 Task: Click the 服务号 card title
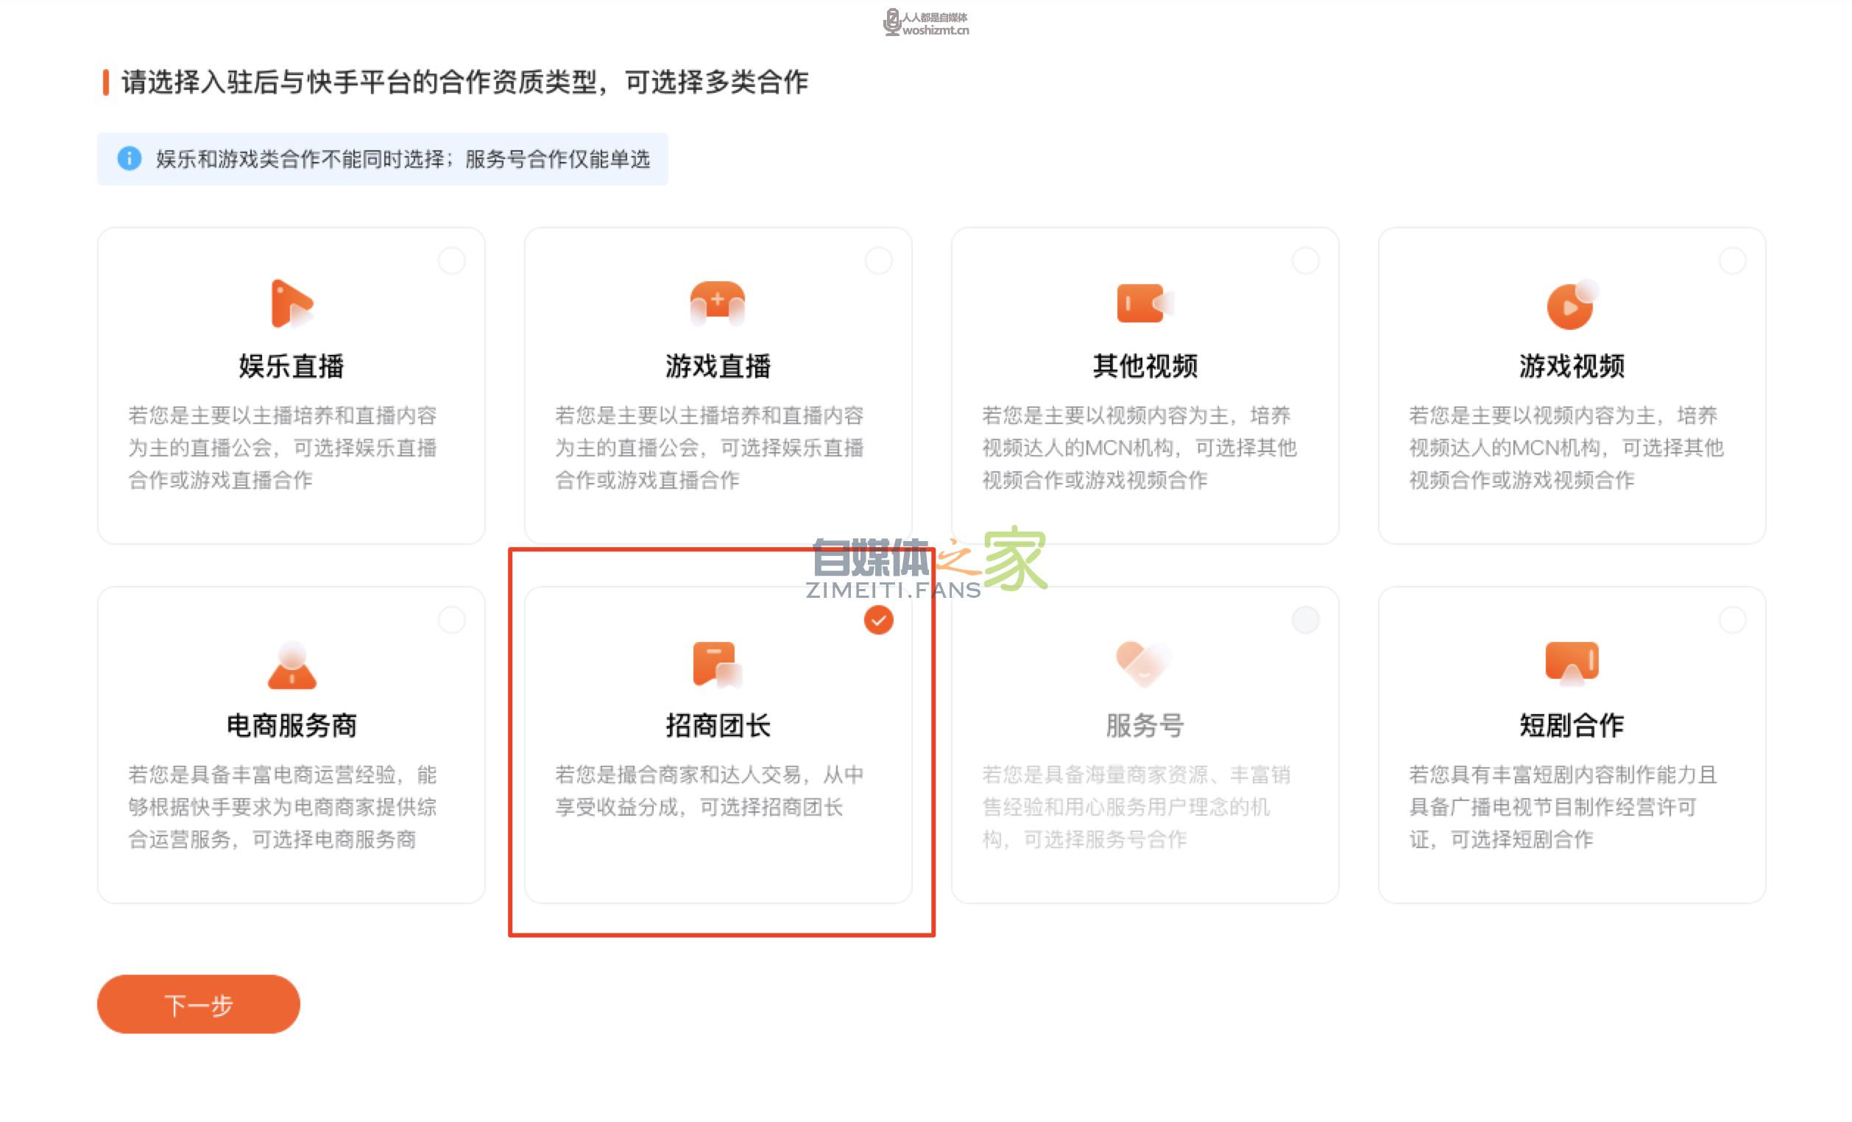(x=1144, y=725)
